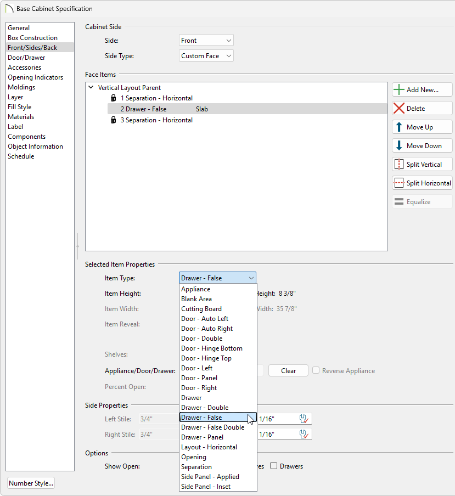This screenshot has height=496, width=455.
Task: Collapse the Vertical Layout Parent tree node
Action: click(x=90, y=87)
